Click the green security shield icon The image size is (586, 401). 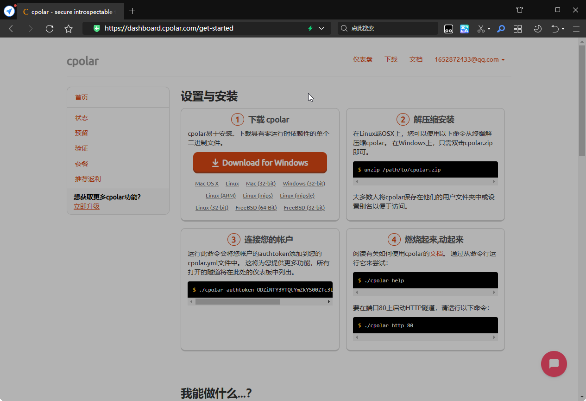point(97,28)
